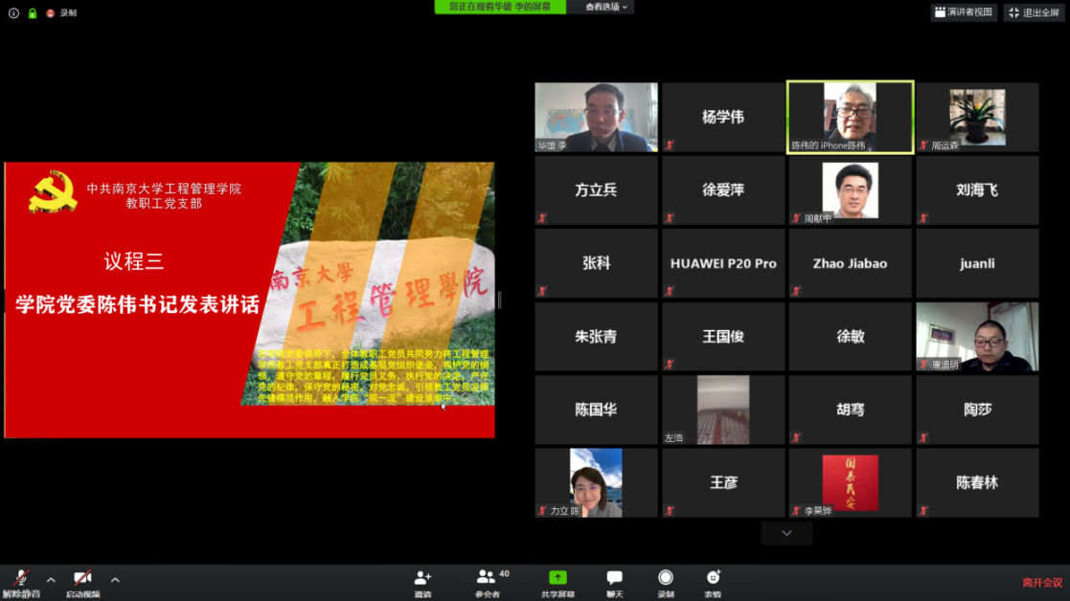
Task: Start video with 启动视频 button
Action: coord(82,580)
